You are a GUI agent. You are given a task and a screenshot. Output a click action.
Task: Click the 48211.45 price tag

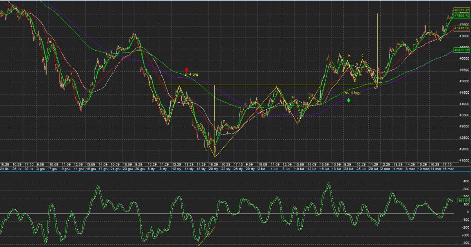pos(462,9)
